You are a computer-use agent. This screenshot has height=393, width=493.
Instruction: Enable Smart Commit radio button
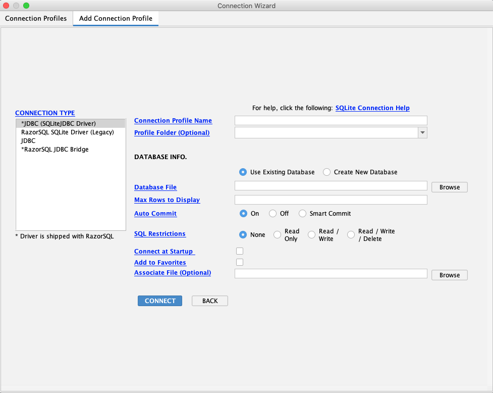tap(303, 214)
